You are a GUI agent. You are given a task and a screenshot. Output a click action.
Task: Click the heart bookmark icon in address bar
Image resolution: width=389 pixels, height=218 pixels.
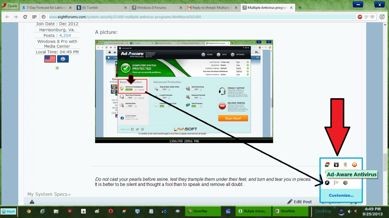click(x=372, y=17)
